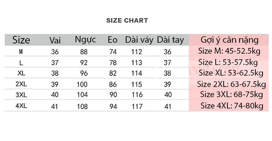Select the Size column header
Image resolution: width=272 pixels, height=141 pixels.
pyautogui.click(x=21, y=40)
